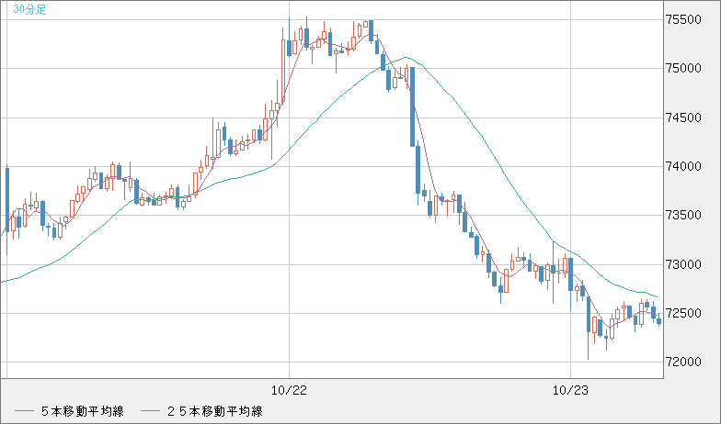The image size is (721, 424).
Task: Click the peak of the green moving average
Action: pyautogui.click(x=405, y=57)
